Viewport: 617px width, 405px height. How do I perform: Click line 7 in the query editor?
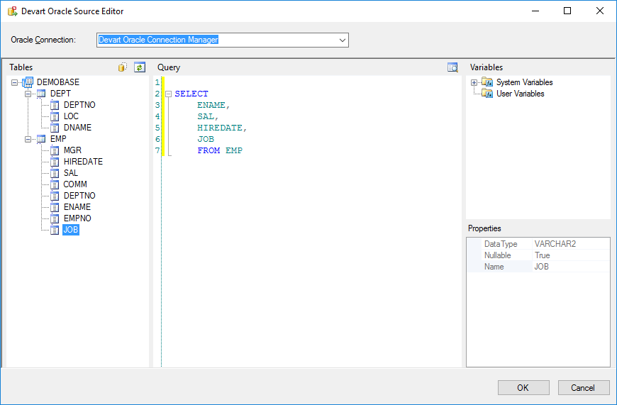pos(219,150)
